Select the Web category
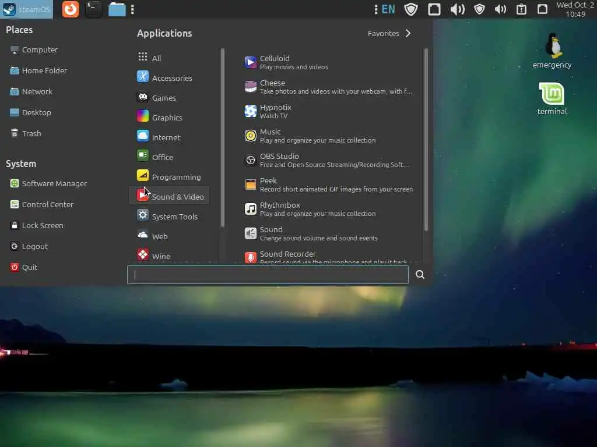The image size is (597, 447). 168,236
